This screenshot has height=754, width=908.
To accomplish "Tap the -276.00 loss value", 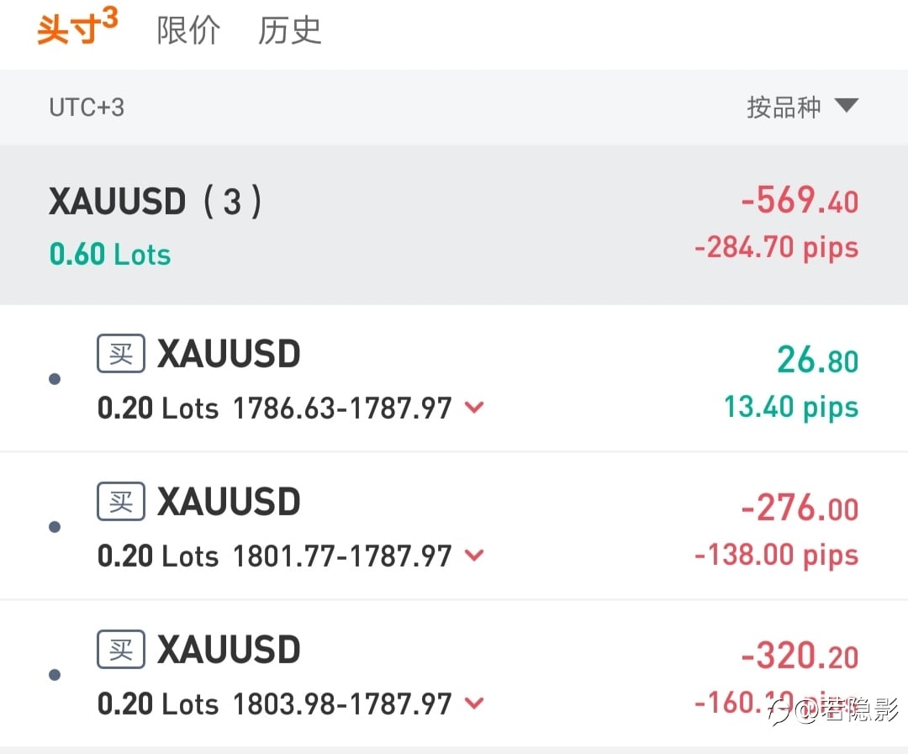I will tap(800, 508).
